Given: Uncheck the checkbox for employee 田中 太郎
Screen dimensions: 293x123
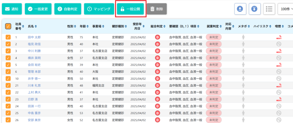Looking at the screenshot, I should 8,37.
